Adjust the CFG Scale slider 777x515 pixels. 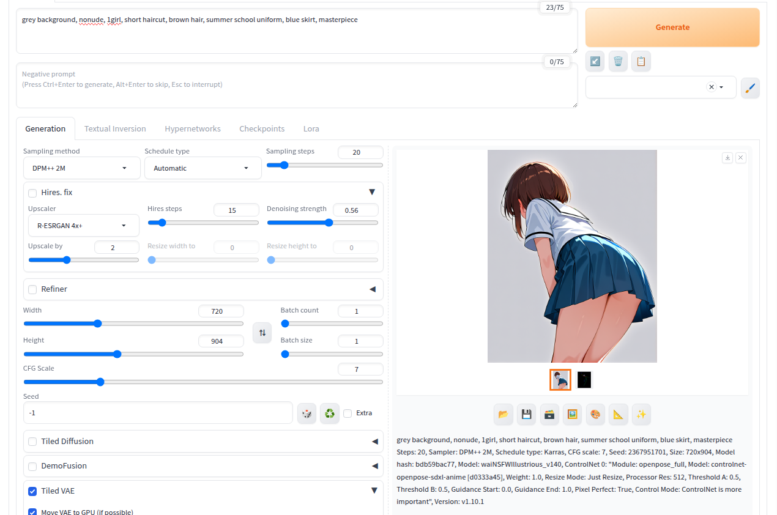[x=203, y=382]
